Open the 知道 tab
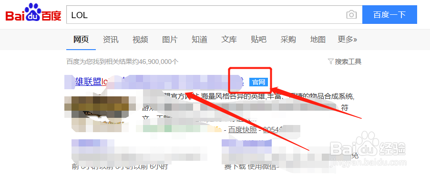The height and width of the screenshot is (177, 430). tap(199, 40)
